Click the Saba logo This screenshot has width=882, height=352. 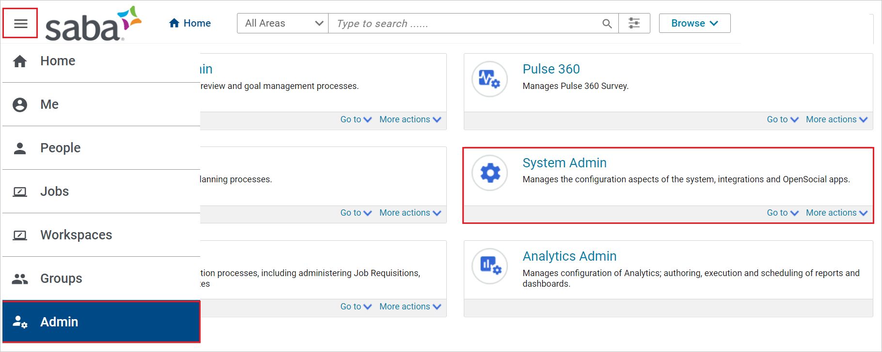click(x=93, y=24)
